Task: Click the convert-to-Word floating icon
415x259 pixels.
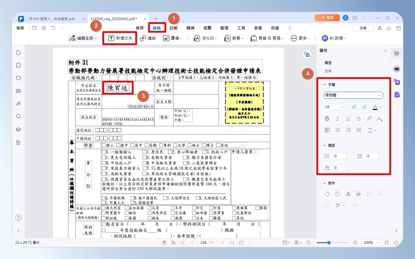Action: [307, 54]
